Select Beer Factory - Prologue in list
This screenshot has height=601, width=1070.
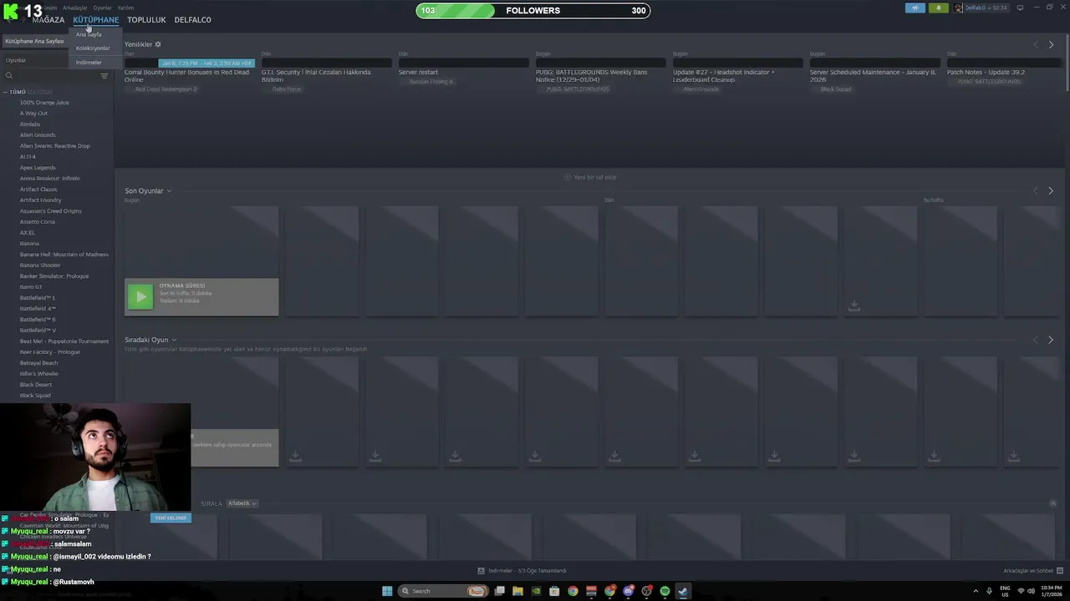50,352
